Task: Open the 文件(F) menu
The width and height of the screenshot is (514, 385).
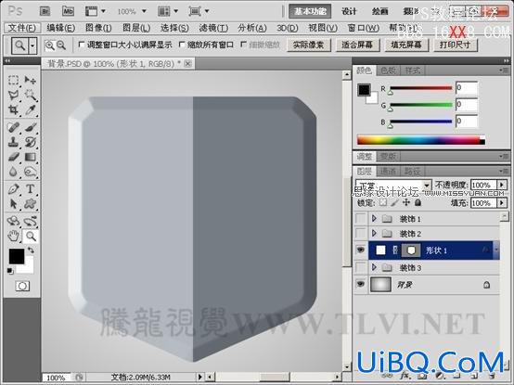Action: (22, 28)
